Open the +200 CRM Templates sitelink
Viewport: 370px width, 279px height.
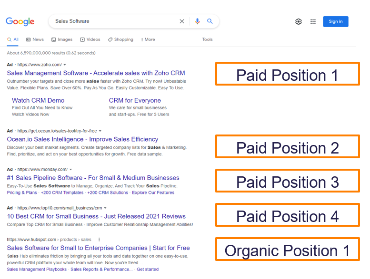pyautogui.click(x=62, y=192)
